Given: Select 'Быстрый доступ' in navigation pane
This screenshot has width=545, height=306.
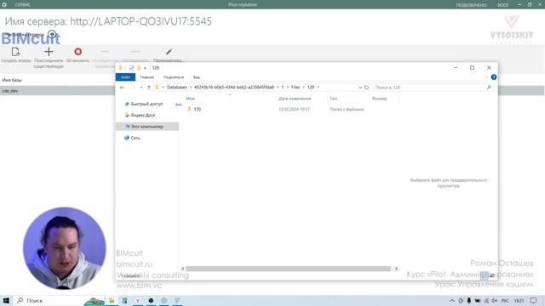Looking at the screenshot, I should click(x=146, y=104).
